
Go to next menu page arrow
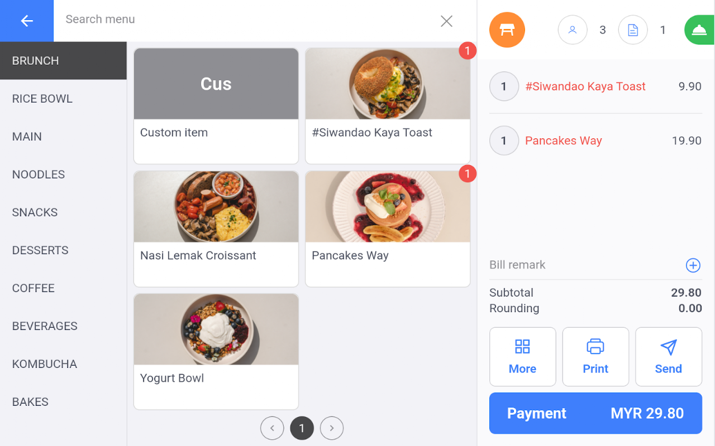[332, 428]
